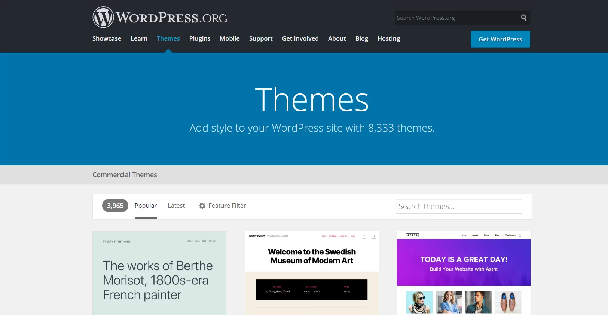This screenshot has height=315, width=608.
Task: Open the Showcase nav item
Action: pos(107,38)
